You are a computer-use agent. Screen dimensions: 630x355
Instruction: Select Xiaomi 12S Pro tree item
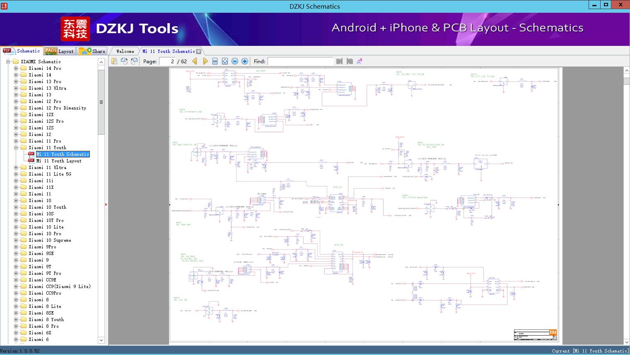[x=46, y=121]
